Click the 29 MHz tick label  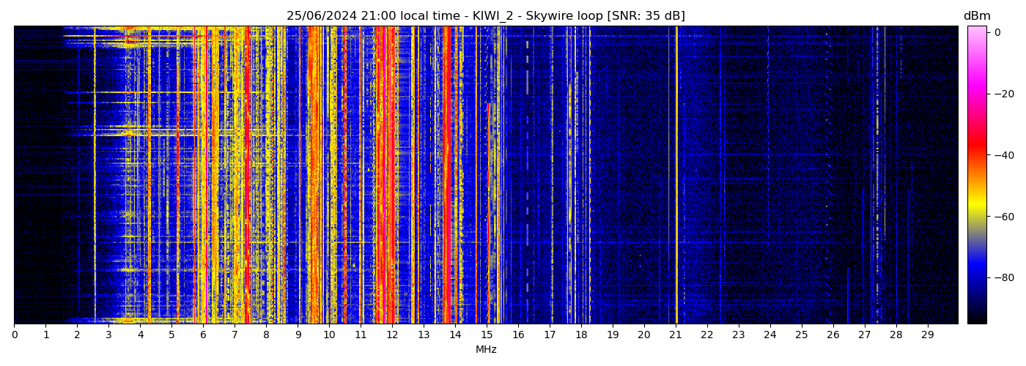[927, 335]
